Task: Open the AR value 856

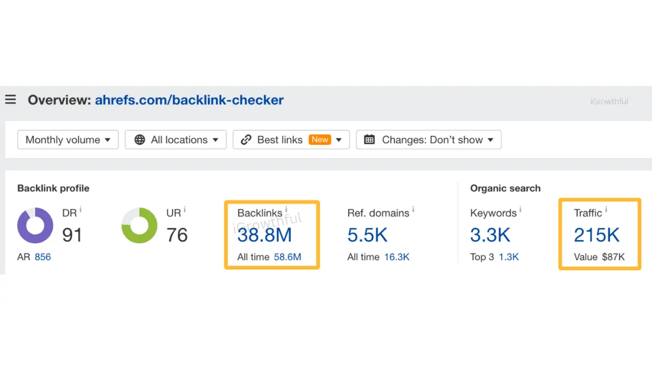Action: tap(43, 257)
